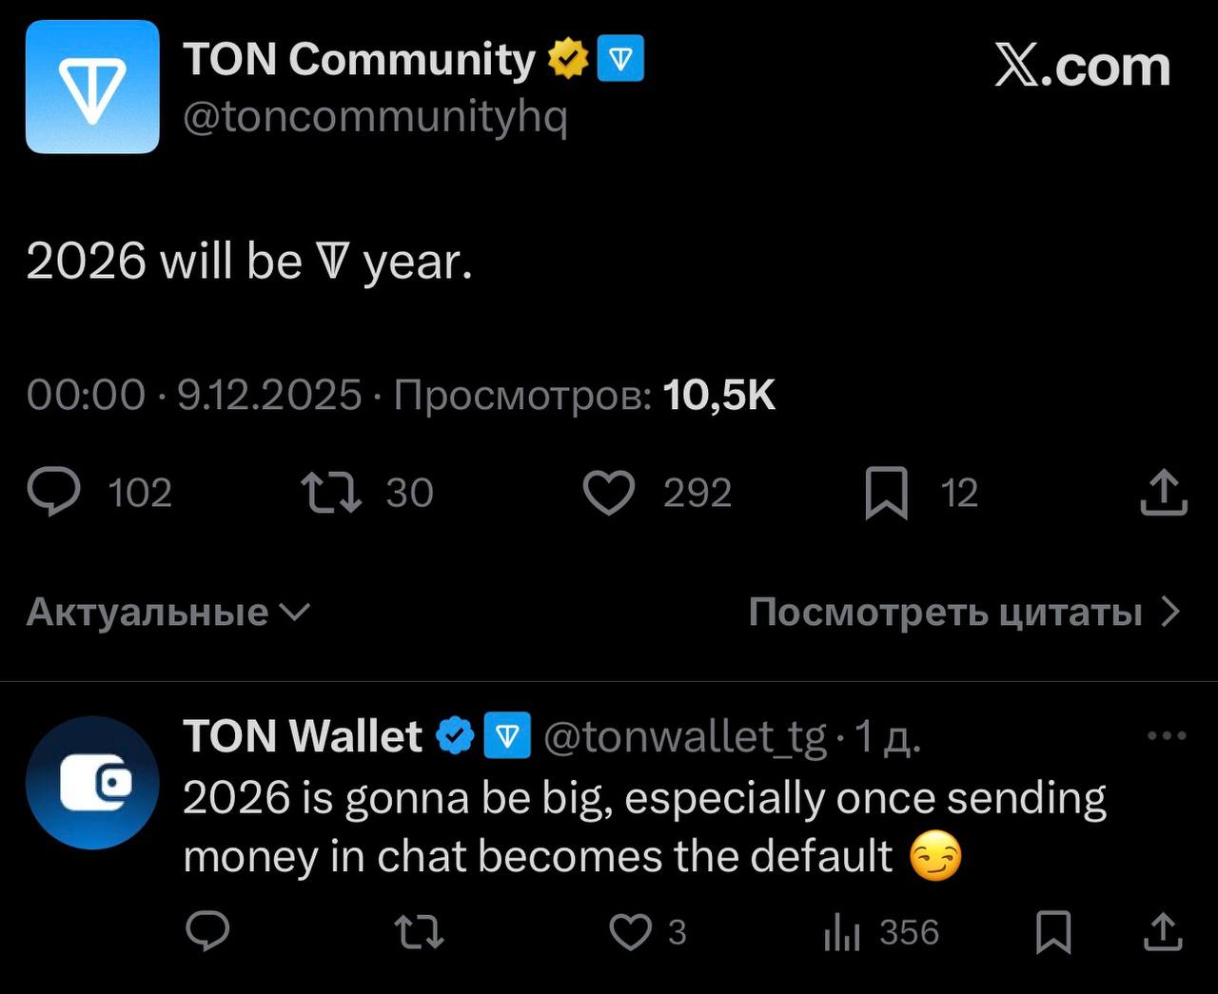The image size is (1218, 994).
Task: Bookmark TON Wallet's reply
Action: click(1054, 933)
